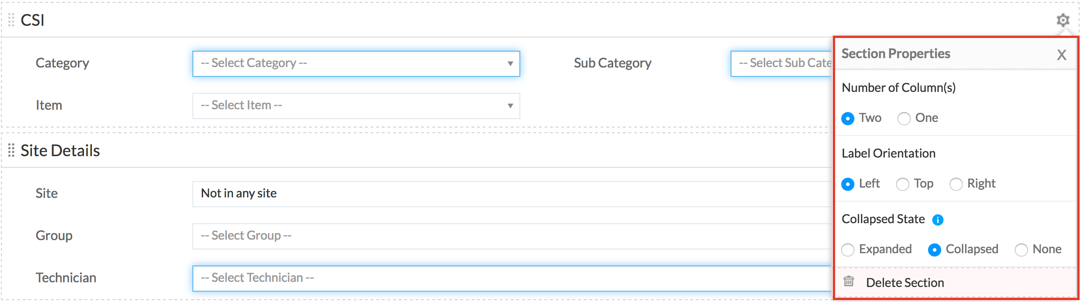Set label orientation to Top
1081x302 pixels.
pos(903,184)
